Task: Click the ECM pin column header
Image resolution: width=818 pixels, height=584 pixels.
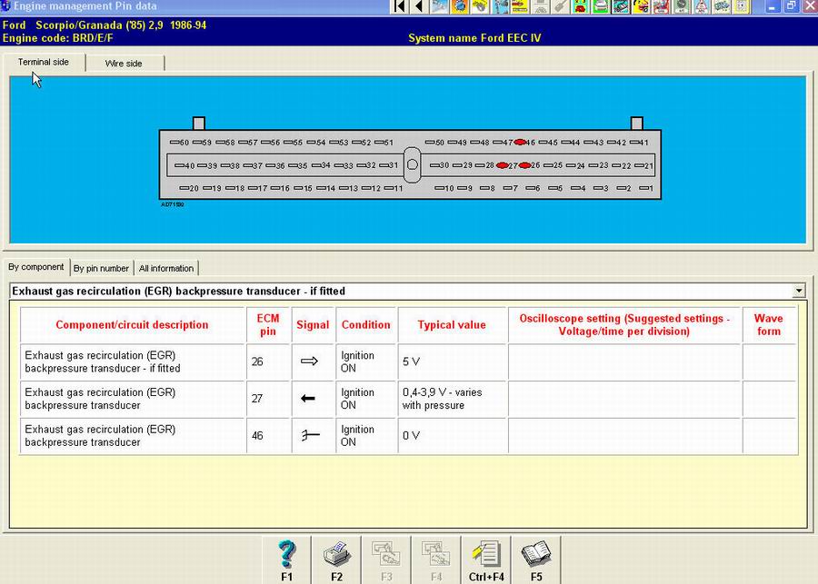Action: (268, 325)
